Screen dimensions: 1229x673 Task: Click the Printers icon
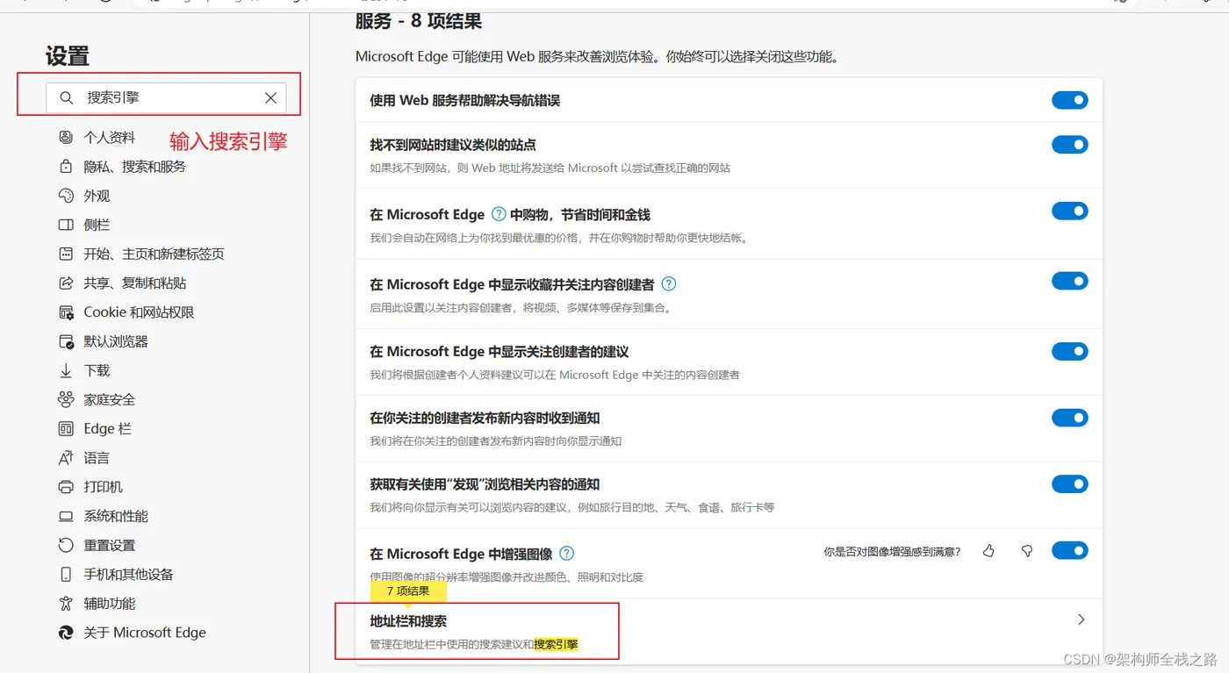(x=66, y=487)
